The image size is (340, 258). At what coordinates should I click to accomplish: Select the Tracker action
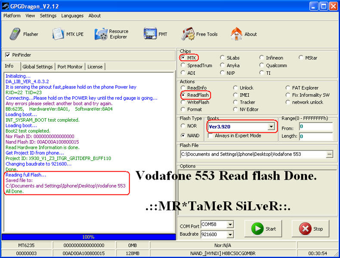click(235, 102)
